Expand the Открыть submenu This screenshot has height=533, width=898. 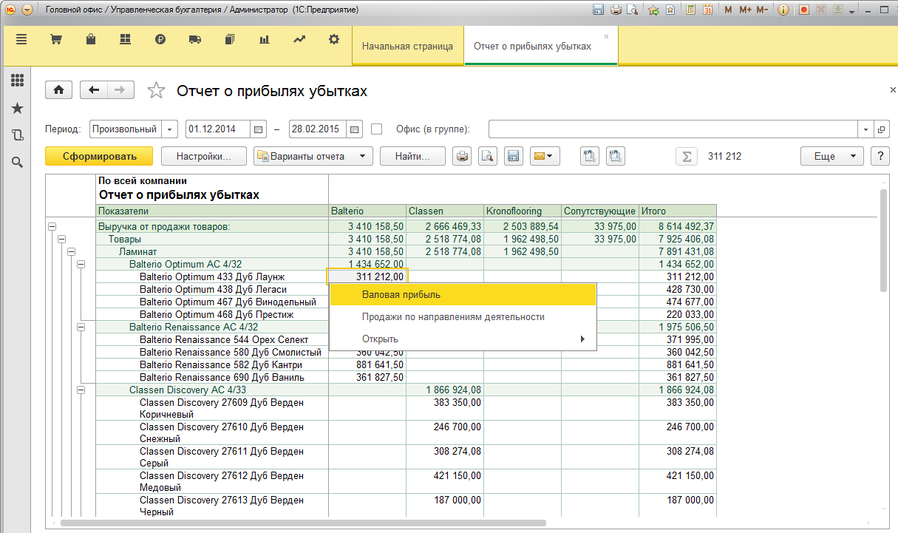click(x=463, y=339)
